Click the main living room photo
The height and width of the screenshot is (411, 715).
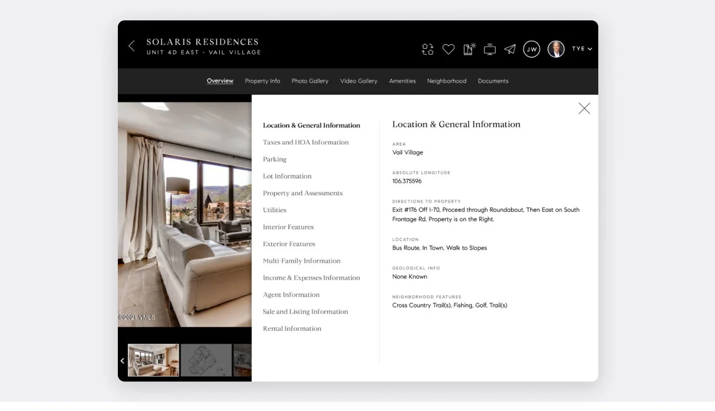(185, 215)
